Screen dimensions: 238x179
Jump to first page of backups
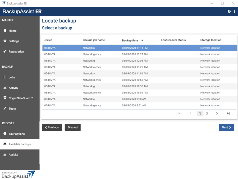click(x=179, y=114)
